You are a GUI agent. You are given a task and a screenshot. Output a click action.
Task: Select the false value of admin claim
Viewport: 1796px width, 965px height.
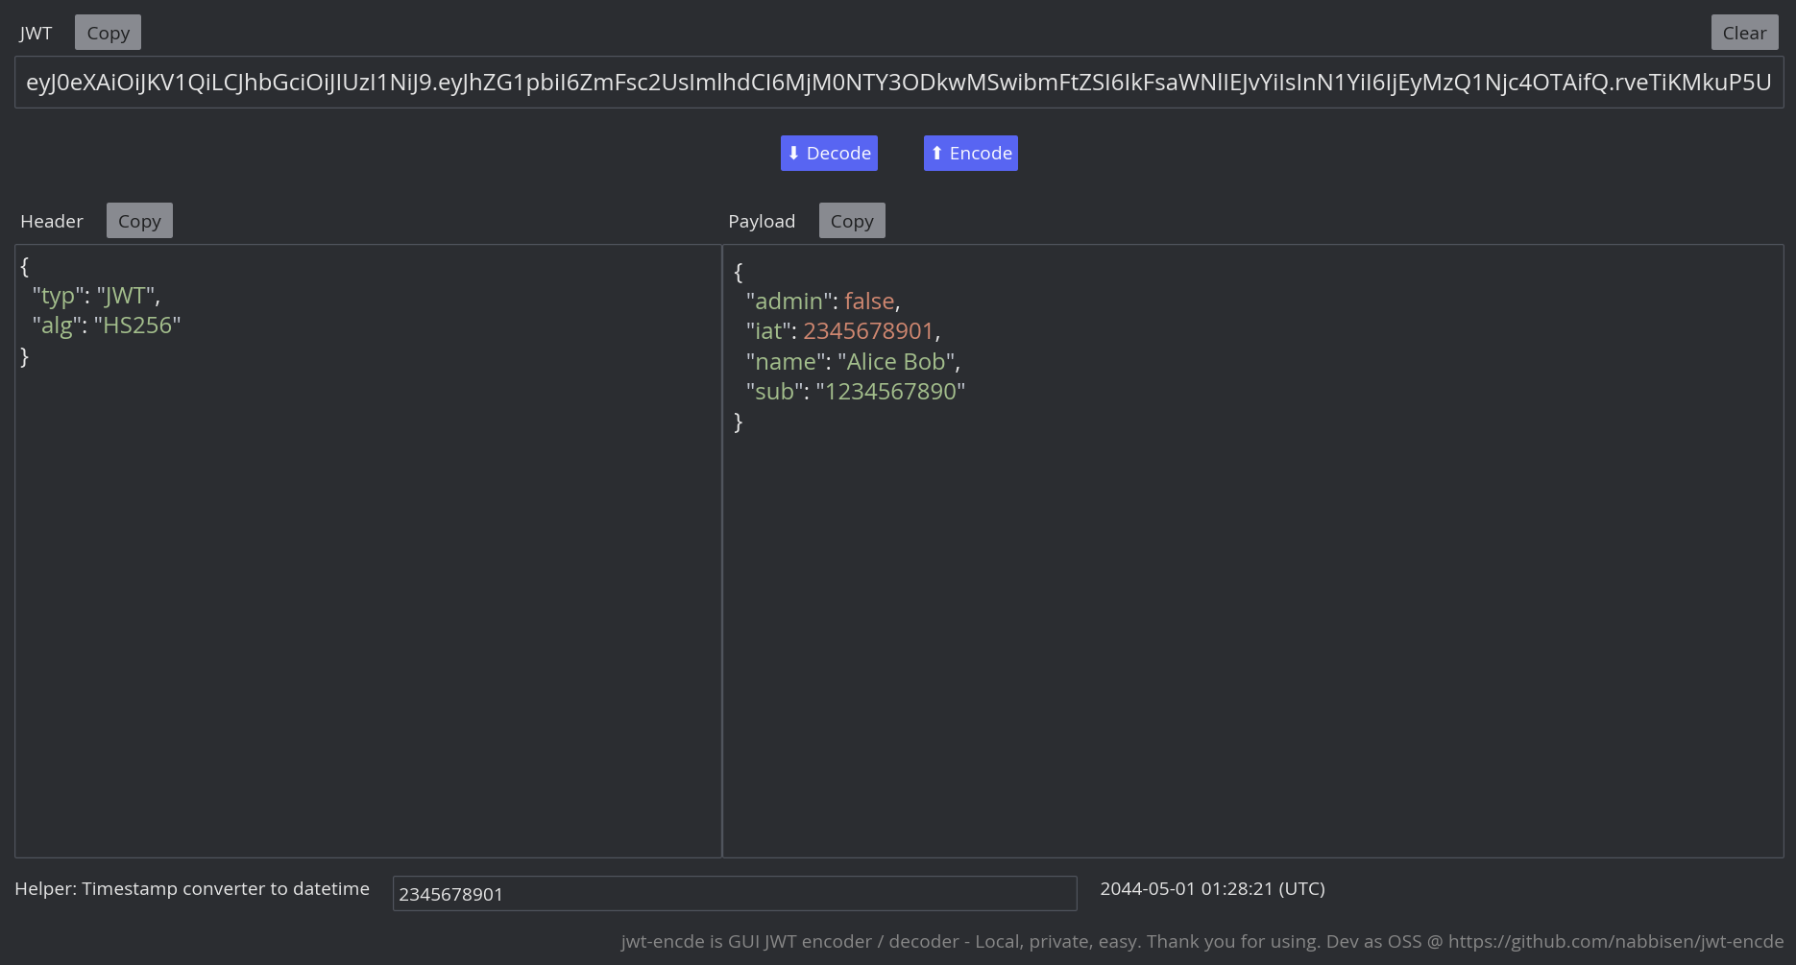point(868,301)
